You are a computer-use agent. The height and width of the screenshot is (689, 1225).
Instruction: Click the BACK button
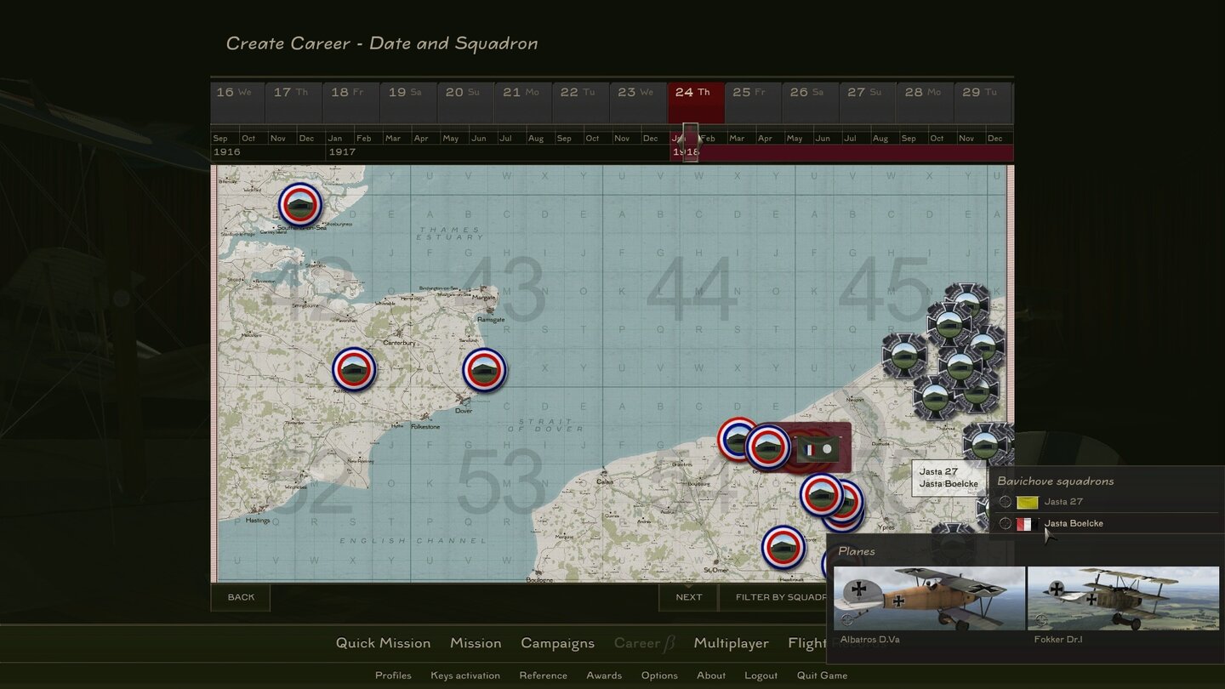pyautogui.click(x=241, y=597)
